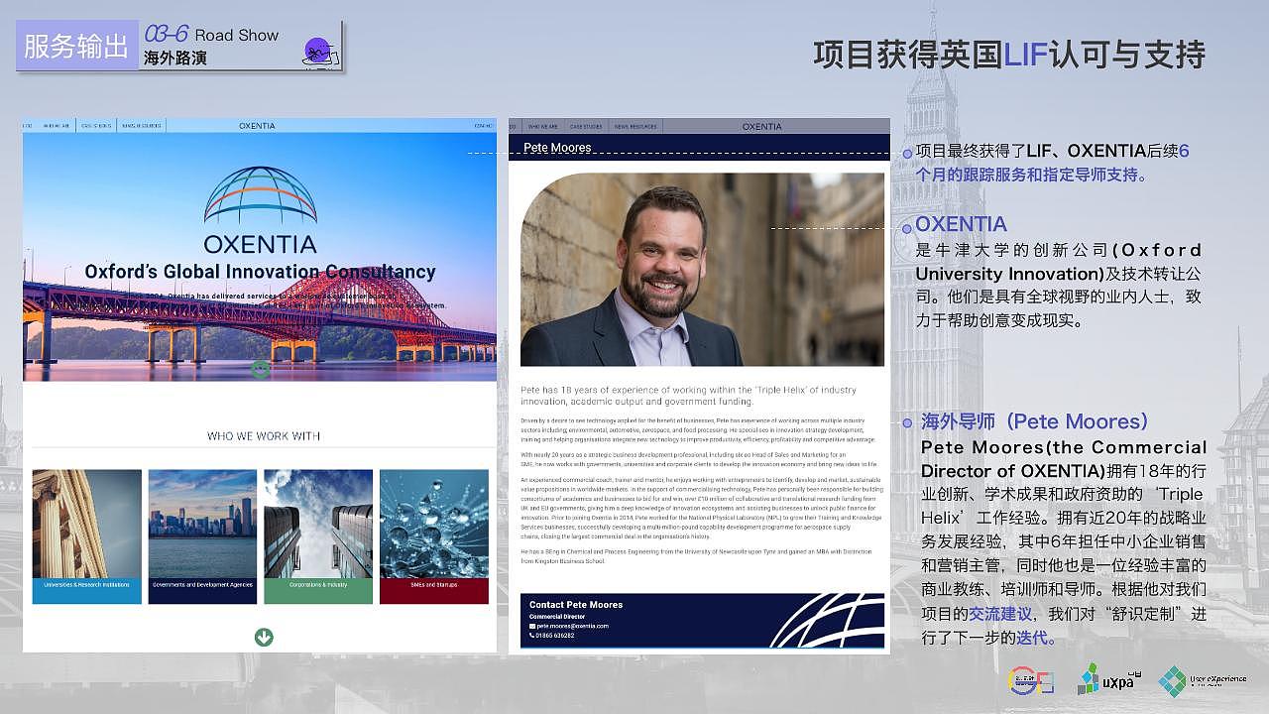Click the blue OXENTIA heading in the right column
This screenshot has height=714, width=1269.
961,224
